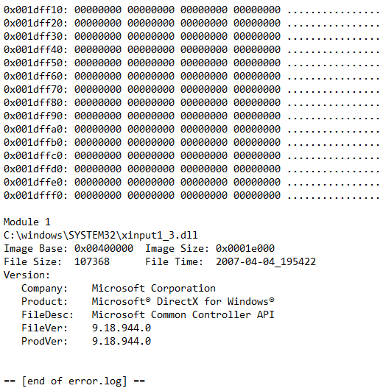Image resolution: width=383 pixels, height=391 pixels.
Task: Click the Product line DirectX for Windows
Action: pyautogui.click(x=183, y=301)
